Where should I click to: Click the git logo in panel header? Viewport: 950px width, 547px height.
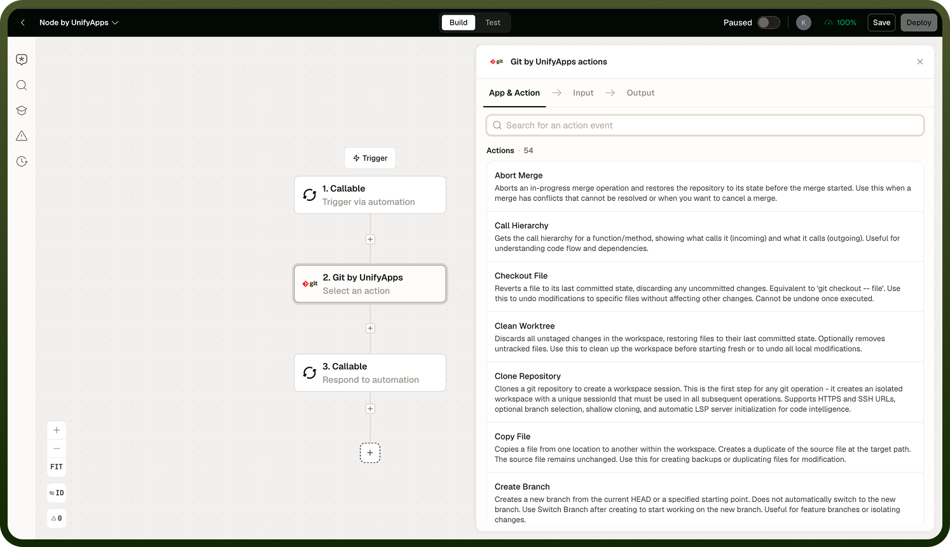pos(497,62)
